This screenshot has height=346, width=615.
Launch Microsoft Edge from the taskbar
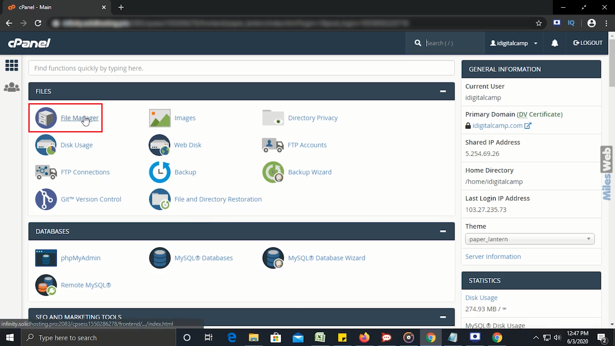[x=232, y=337]
